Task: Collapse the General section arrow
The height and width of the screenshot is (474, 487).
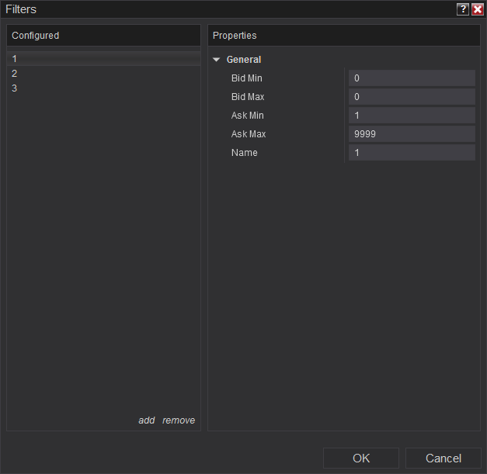Action: [x=217, y=60]
